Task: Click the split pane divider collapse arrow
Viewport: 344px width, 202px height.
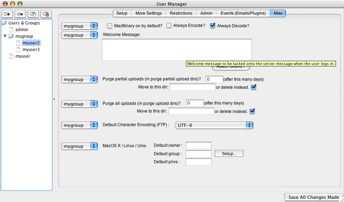Action: click(x=54, y=100)
